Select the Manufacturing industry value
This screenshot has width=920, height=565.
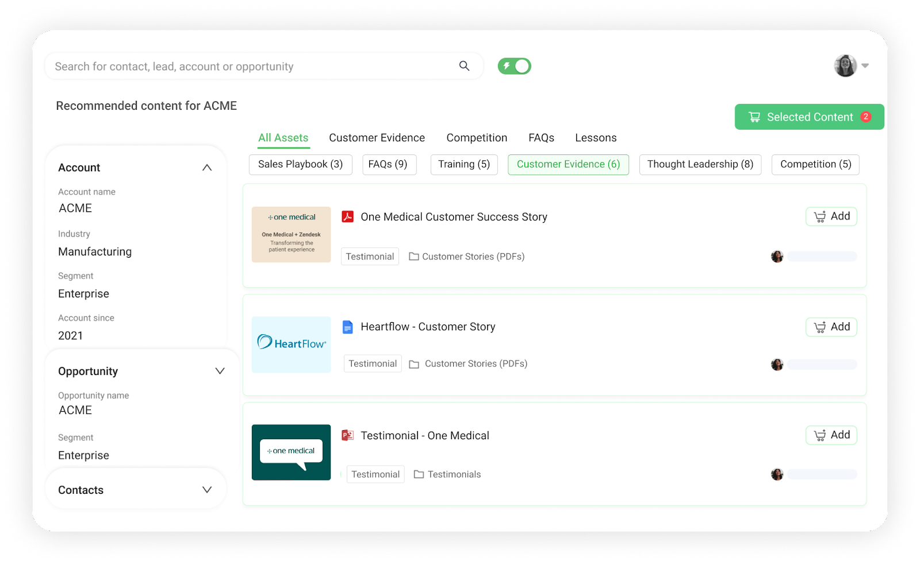pyautogui.click(x=95, y=251)
